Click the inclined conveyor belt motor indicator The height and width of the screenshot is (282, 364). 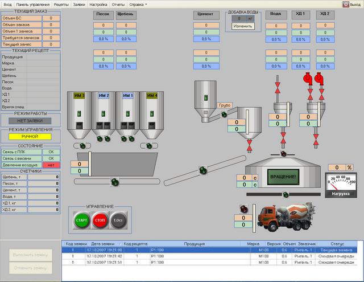tap(202, 169)
